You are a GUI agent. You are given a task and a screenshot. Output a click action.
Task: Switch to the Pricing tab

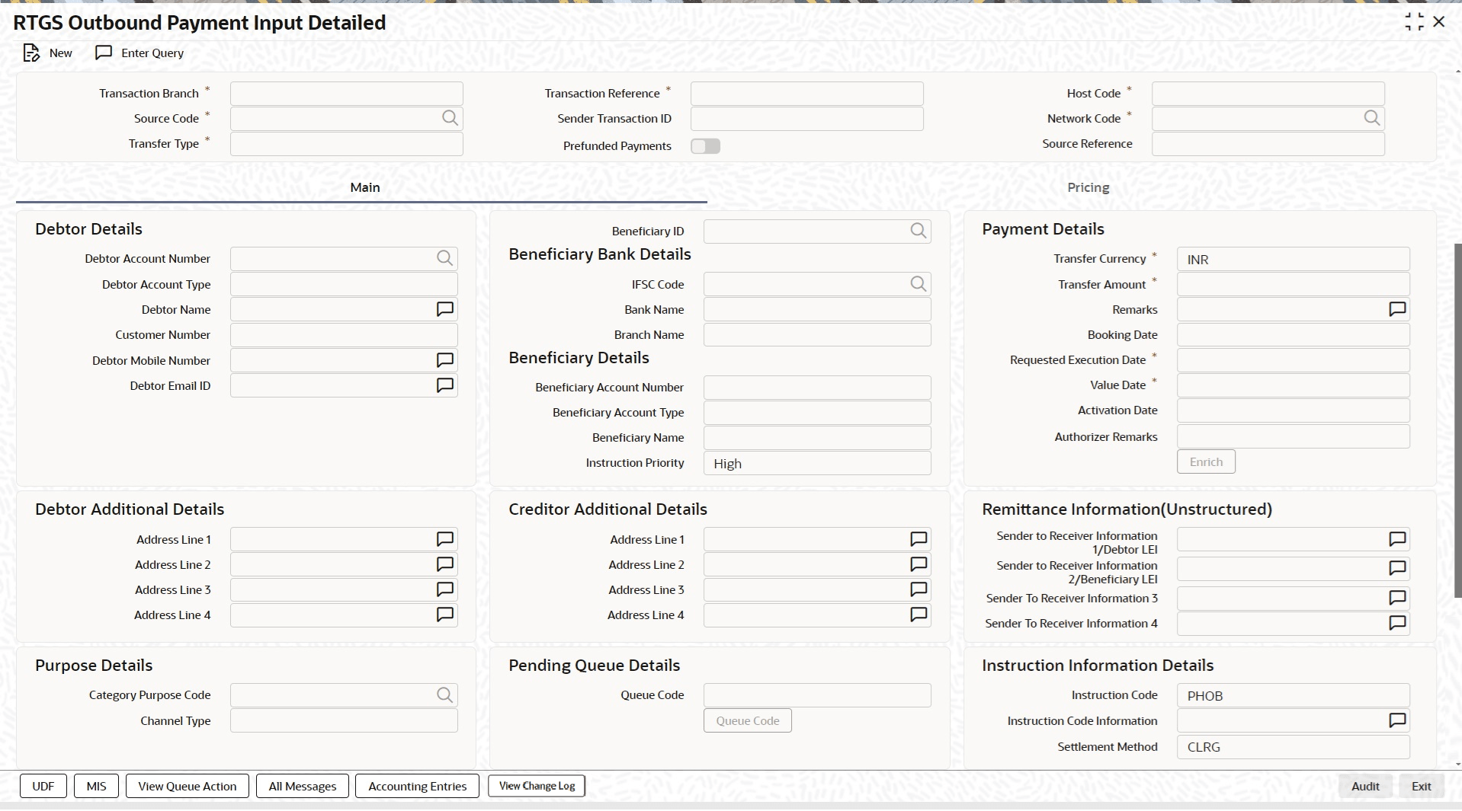point(1088,187)
